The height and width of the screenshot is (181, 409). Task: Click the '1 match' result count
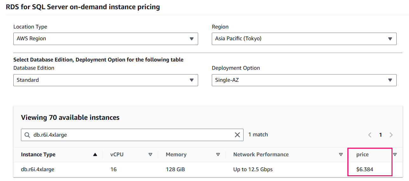coord(258,135)
